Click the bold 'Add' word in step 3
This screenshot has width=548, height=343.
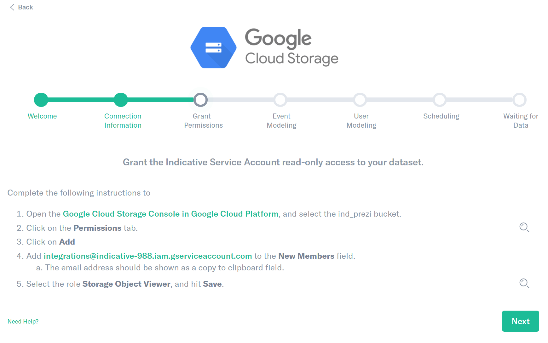click(67, 242)
